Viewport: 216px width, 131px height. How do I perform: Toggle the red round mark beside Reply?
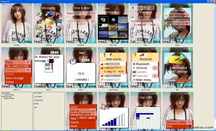[28, 62]
